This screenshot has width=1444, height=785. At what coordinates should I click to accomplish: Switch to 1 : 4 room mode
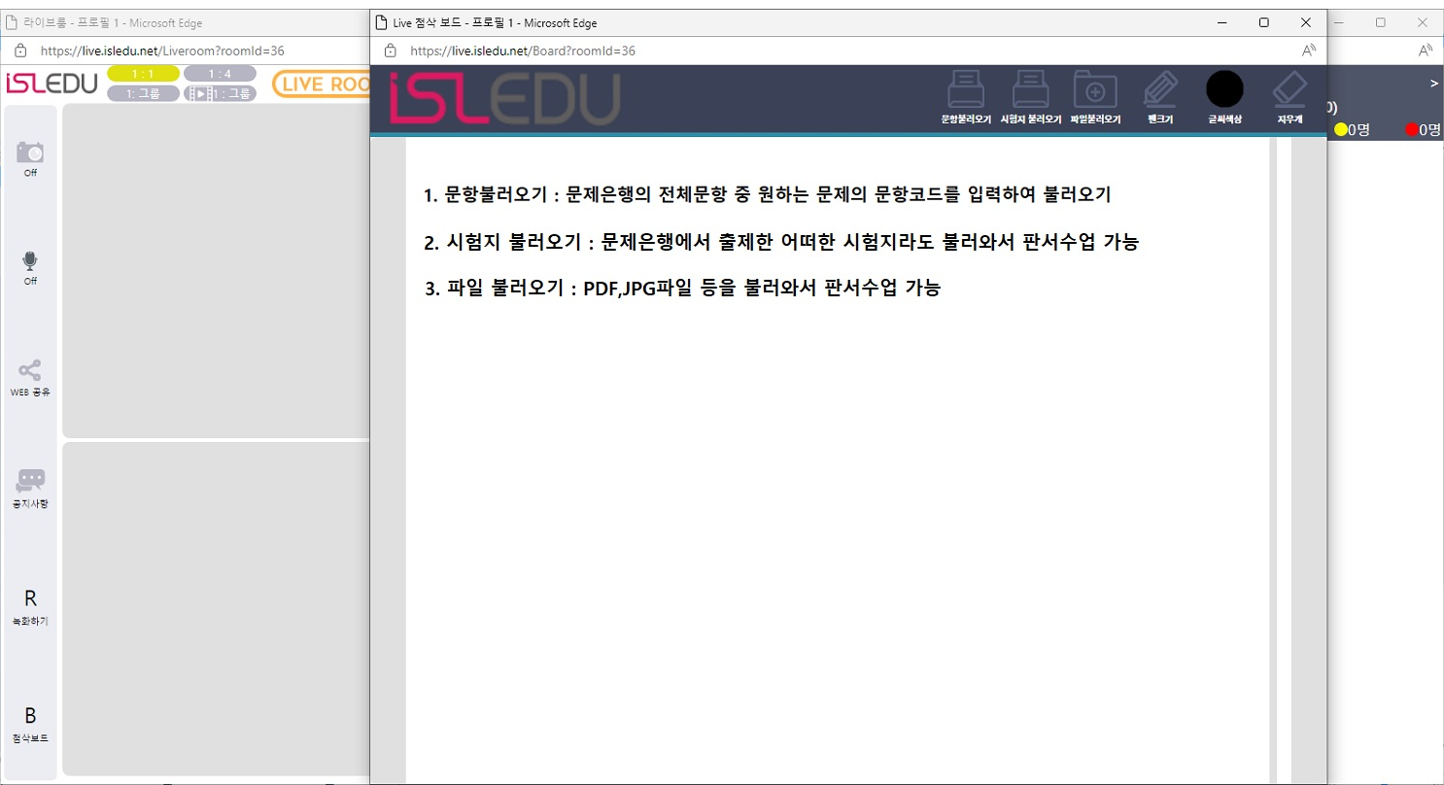click(220, 74)
